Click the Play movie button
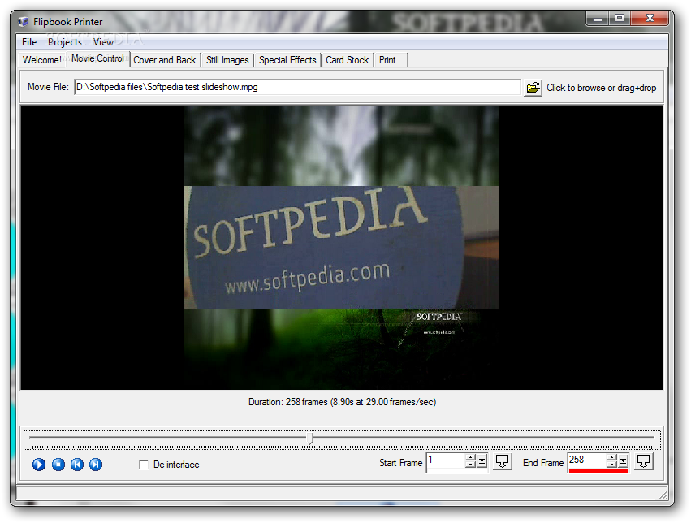 point(39,465)
